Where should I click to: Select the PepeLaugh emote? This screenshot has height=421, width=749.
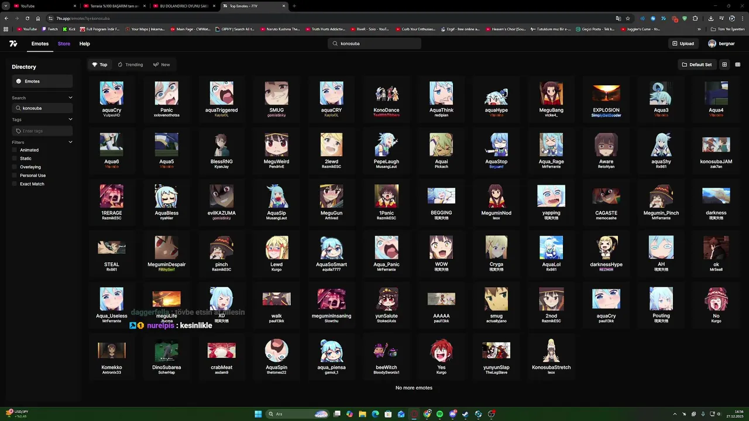(x=386, y=151)
